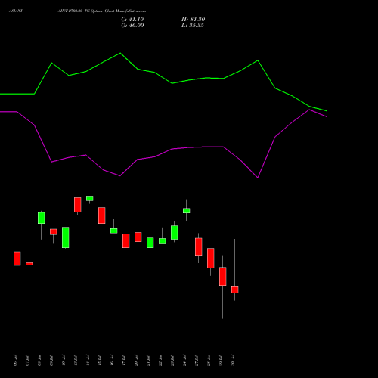Click the '06 Jul' date label
The width and height of the screenshot is (378, 378).
(15, 360)
